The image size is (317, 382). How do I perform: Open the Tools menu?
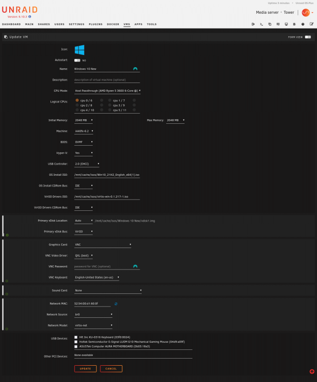(152, 24)
